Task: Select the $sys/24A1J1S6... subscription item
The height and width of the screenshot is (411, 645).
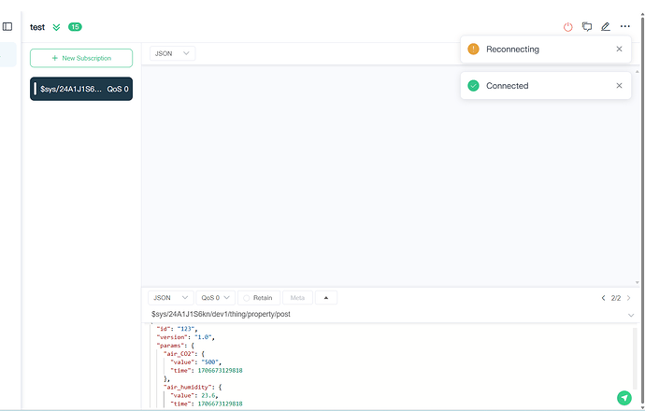Action: point(81,90)
